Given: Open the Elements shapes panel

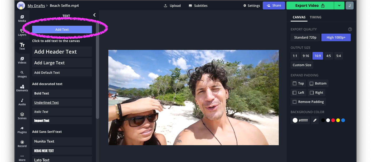Looking at the screenshot, I should (22, 88).
